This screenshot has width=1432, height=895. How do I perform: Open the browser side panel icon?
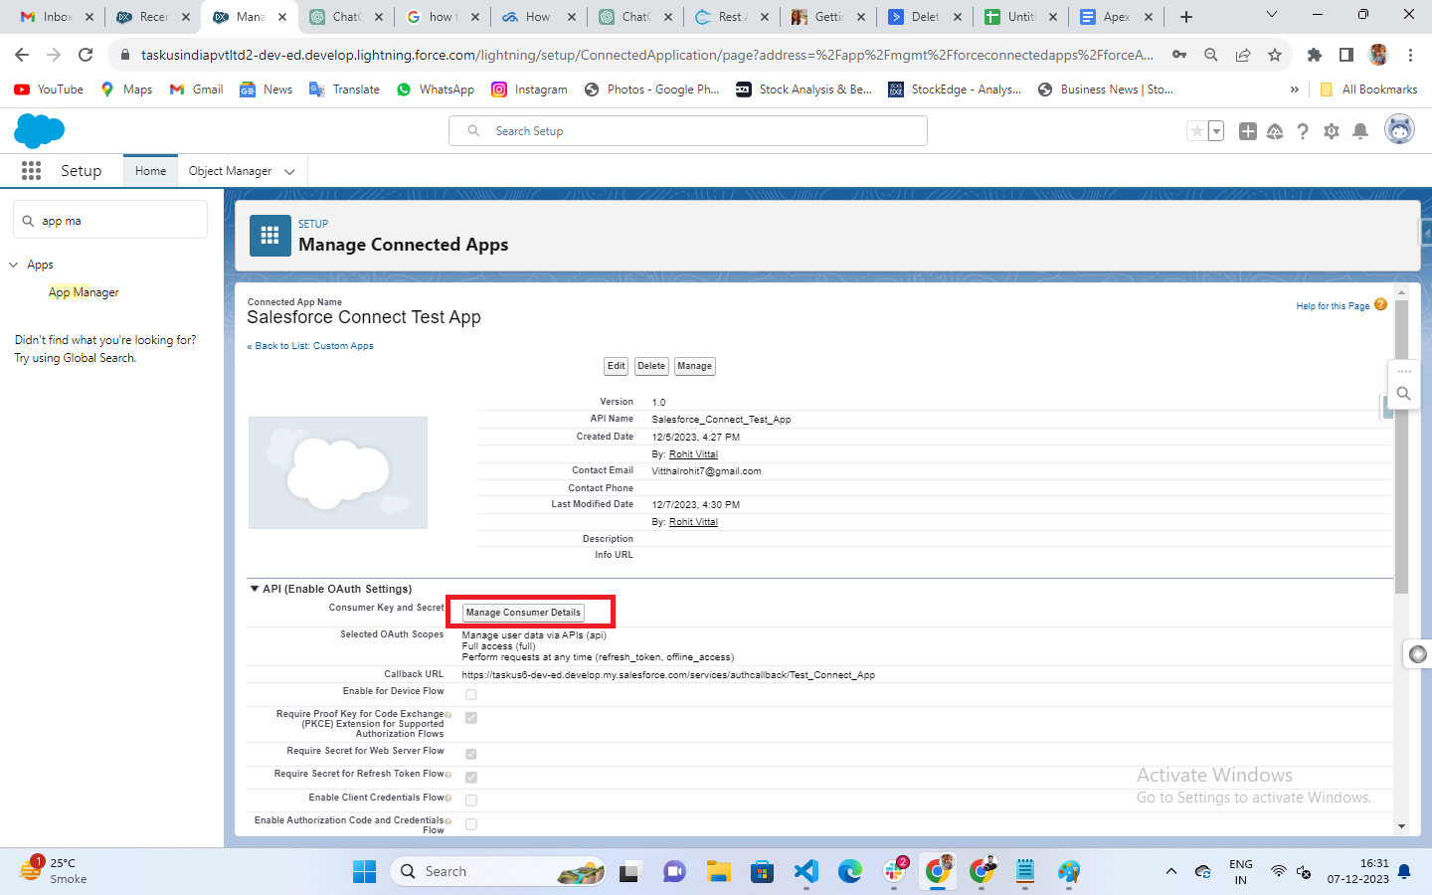[1346, 55]
